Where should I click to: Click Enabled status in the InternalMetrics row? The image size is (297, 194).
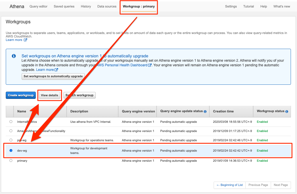[x=262, y=122]
